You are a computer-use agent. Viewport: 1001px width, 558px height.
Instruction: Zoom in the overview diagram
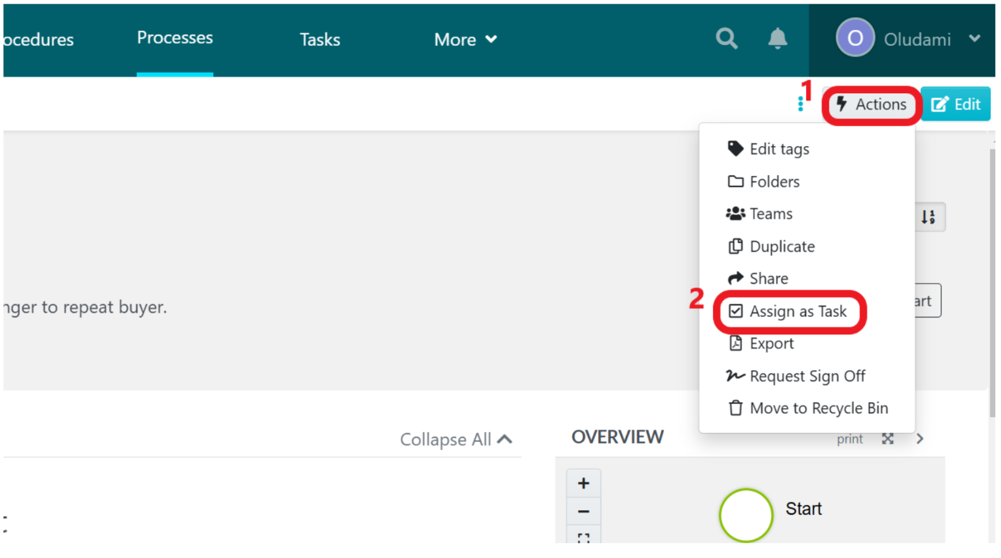point(583,483)
